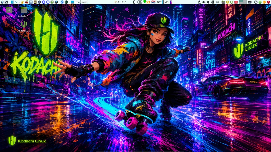Click the green log out icon

click(x=260, y=2)
